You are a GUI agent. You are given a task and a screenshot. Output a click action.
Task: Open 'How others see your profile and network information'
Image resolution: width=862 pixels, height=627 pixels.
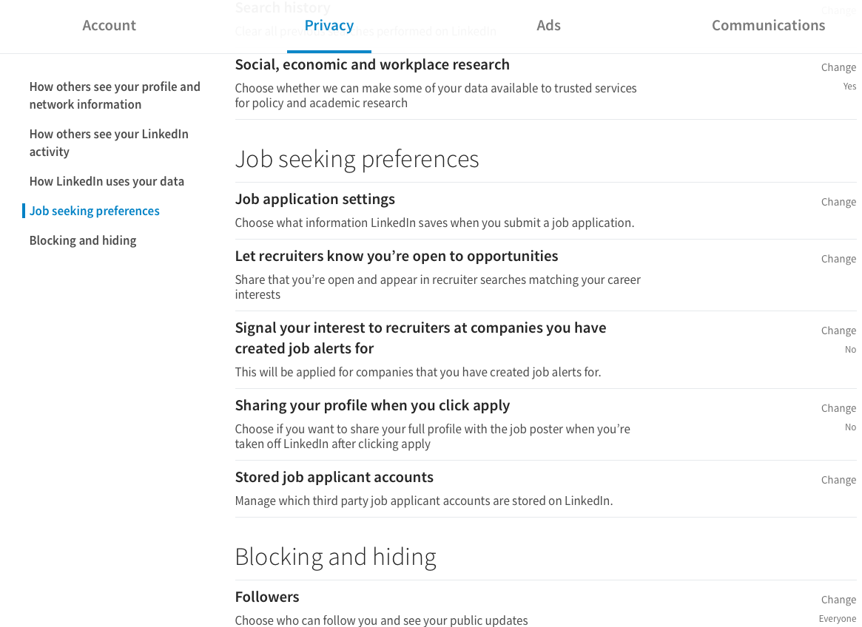(x=115, y=95)
